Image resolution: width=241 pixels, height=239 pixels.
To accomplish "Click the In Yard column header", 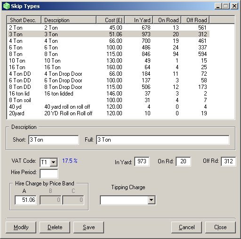I will click(139, 20).
